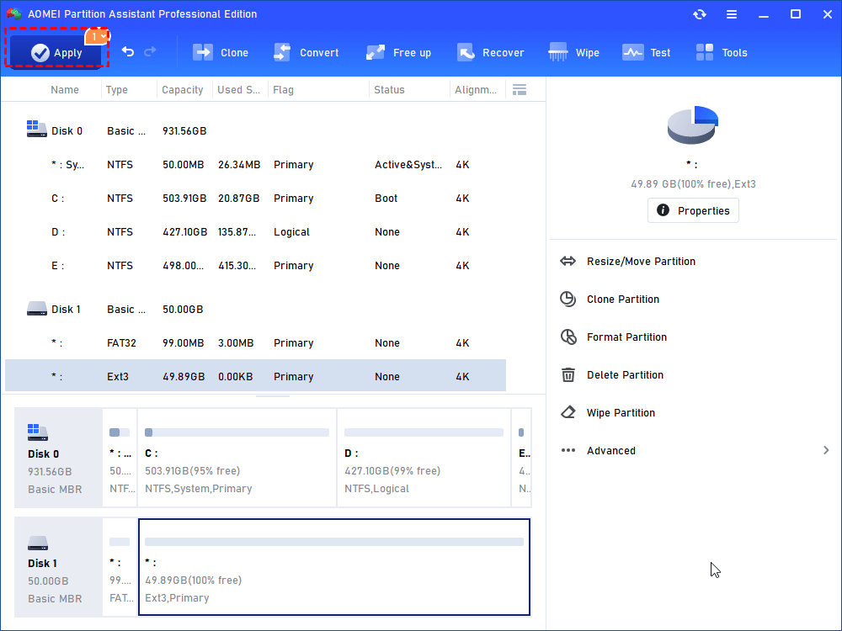Select Disk 0 row in partition list
Screen dimensions: 842x631
(x=256, y=131)
